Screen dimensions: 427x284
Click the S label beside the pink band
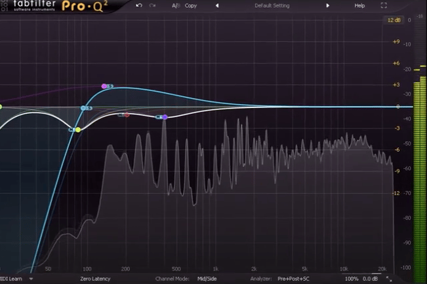110,86
